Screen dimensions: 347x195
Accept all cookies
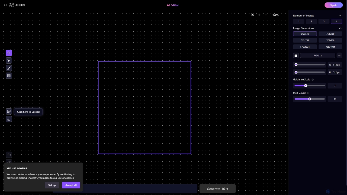point(71,185)
